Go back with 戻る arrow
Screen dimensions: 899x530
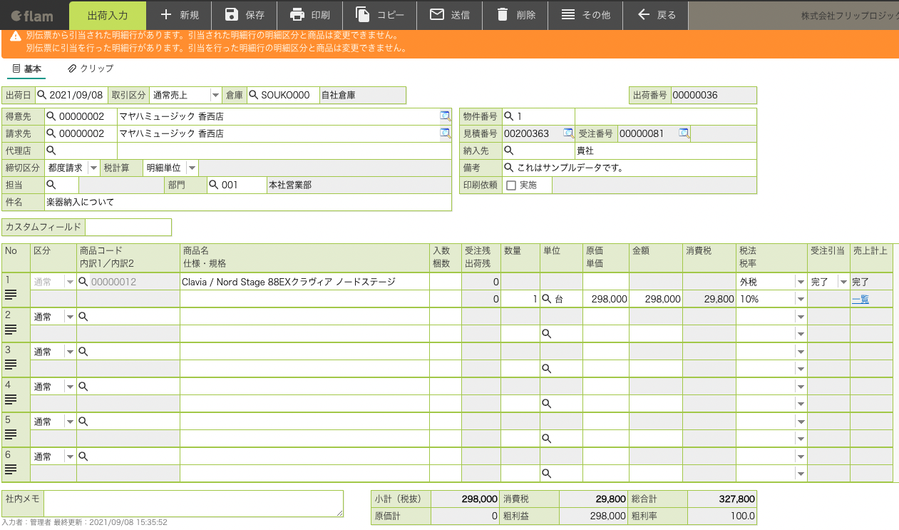[644, 15]
